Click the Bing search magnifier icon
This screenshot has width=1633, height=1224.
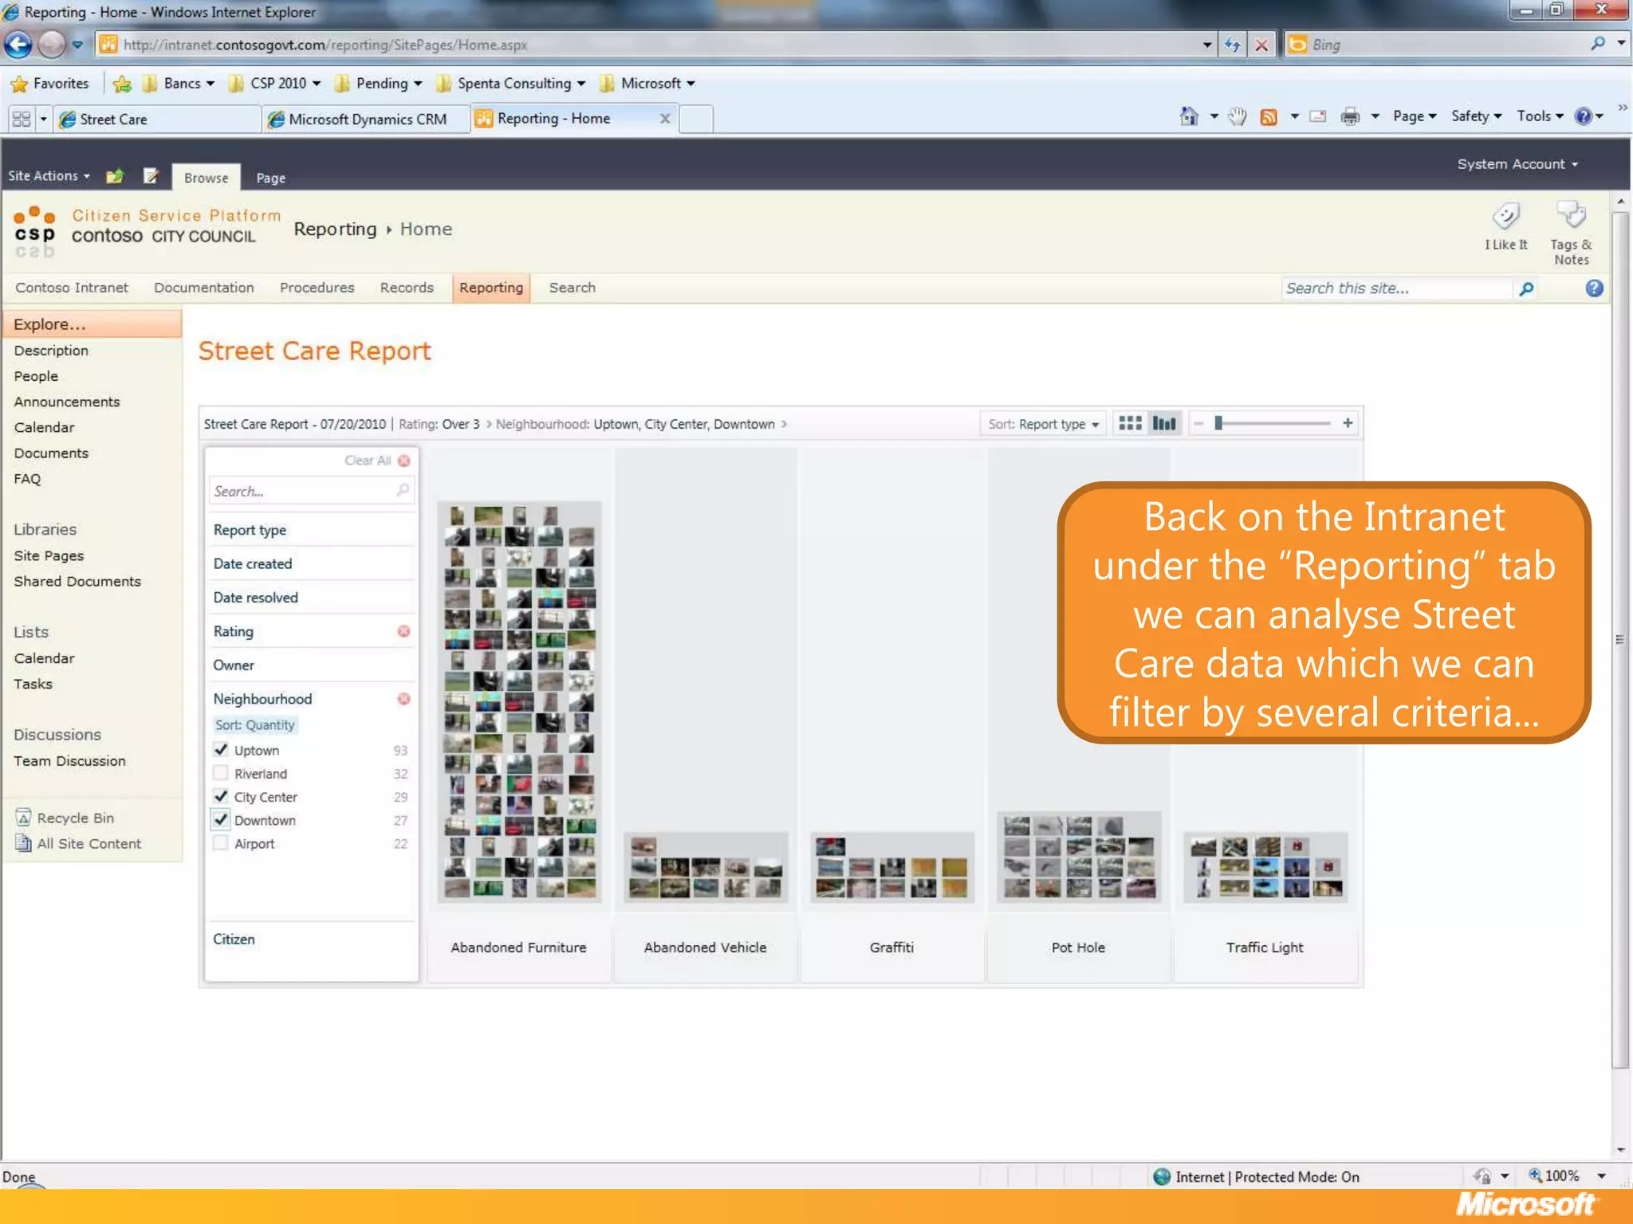click(x=1597, y=45)
